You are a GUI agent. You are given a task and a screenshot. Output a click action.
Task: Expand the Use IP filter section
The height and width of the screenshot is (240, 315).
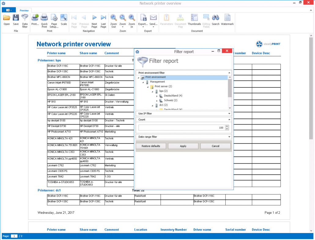point(229,114)
